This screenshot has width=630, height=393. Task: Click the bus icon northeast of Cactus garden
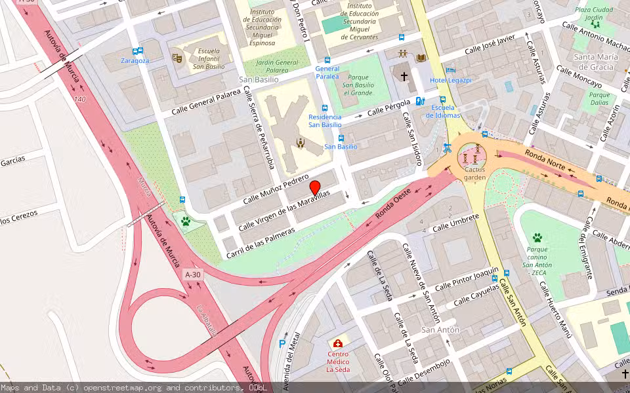point(485,134)
